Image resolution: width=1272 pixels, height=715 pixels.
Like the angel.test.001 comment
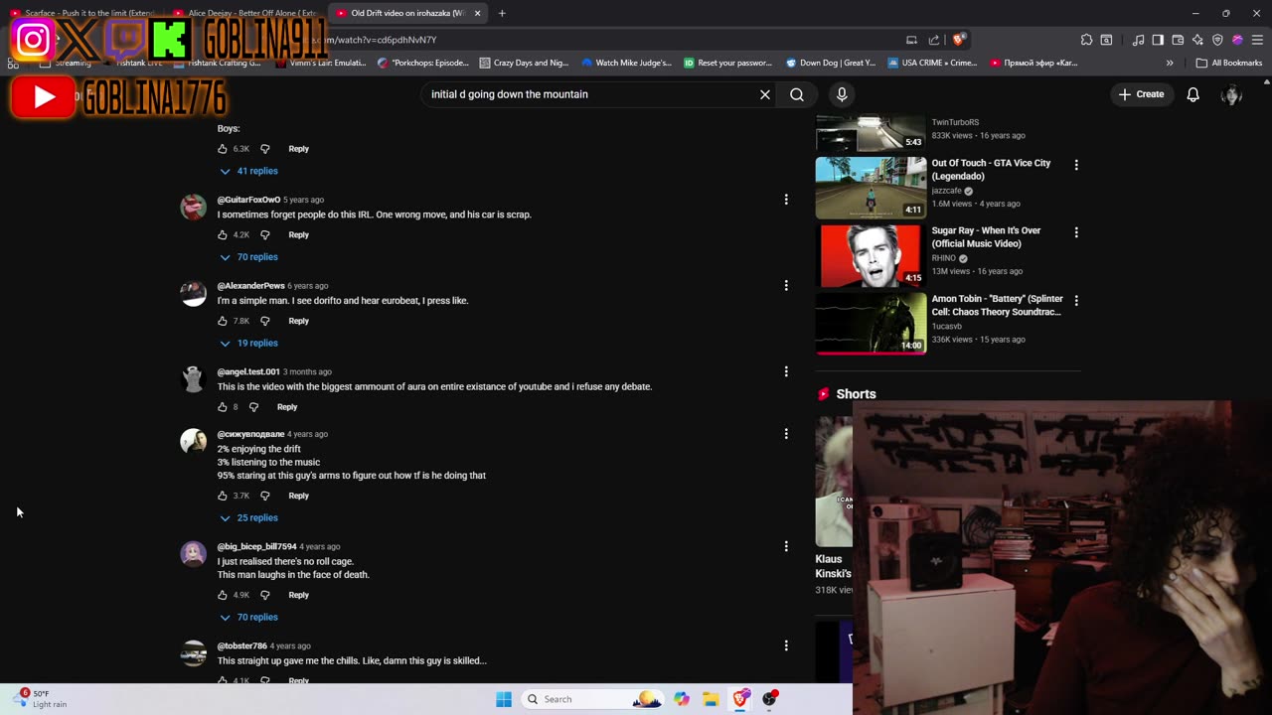click(x=223, y=407)
